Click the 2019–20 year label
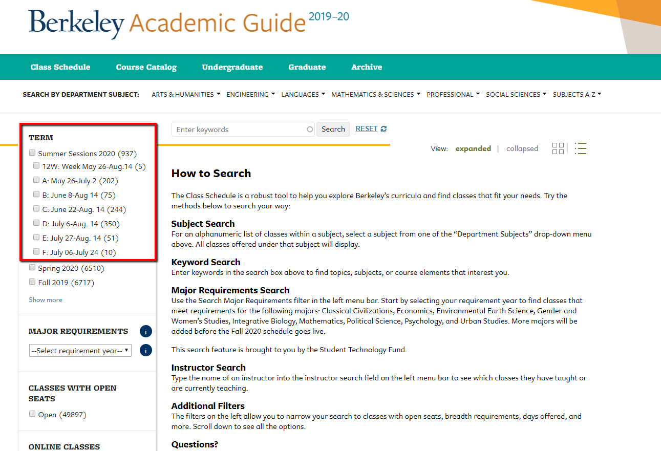 click(329, 17)
